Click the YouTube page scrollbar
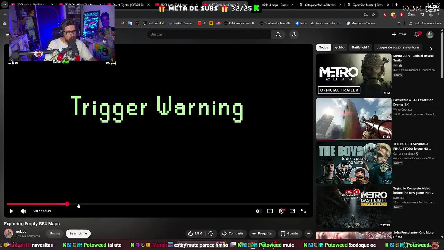444x250 pixels. coord(442,56)
